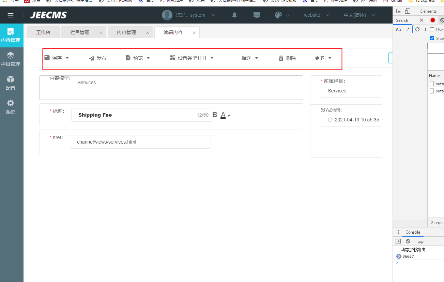Open the 中文(简体) language dropdown
This screenshot has height=282, width=444.
(359, 15)
